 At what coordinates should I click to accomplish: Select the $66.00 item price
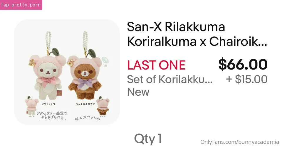point(243,64)
